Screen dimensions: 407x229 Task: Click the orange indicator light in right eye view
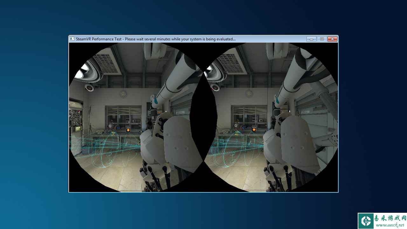(254, 129)
